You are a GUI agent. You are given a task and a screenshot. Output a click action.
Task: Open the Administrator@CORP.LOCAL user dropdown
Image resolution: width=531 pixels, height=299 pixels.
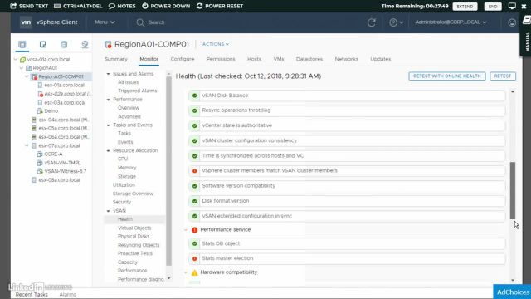451,22
